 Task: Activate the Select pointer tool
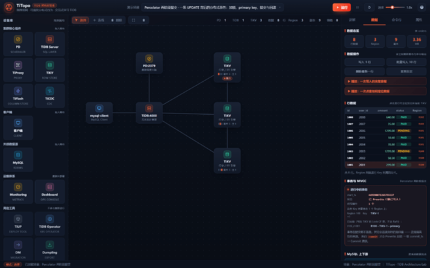tap(80, 20)
